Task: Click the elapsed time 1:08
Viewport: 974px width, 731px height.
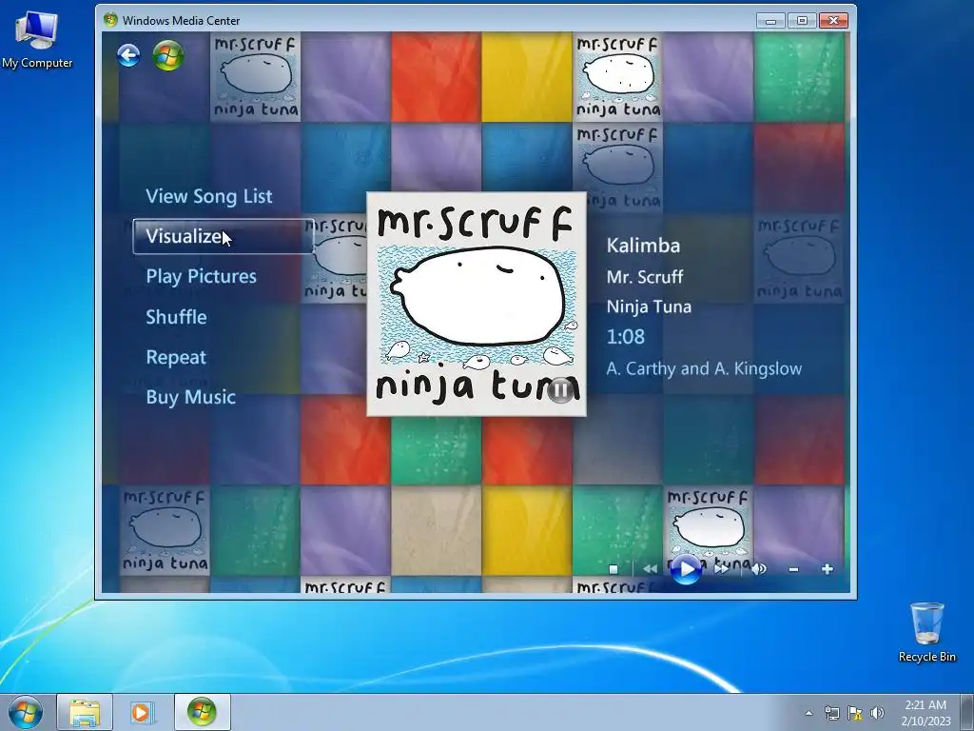Action: [626, 337]
